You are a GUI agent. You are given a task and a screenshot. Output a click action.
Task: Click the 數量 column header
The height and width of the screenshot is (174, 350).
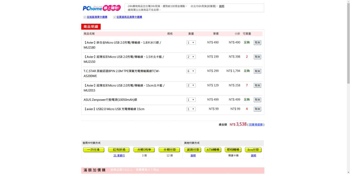point(191,34)
